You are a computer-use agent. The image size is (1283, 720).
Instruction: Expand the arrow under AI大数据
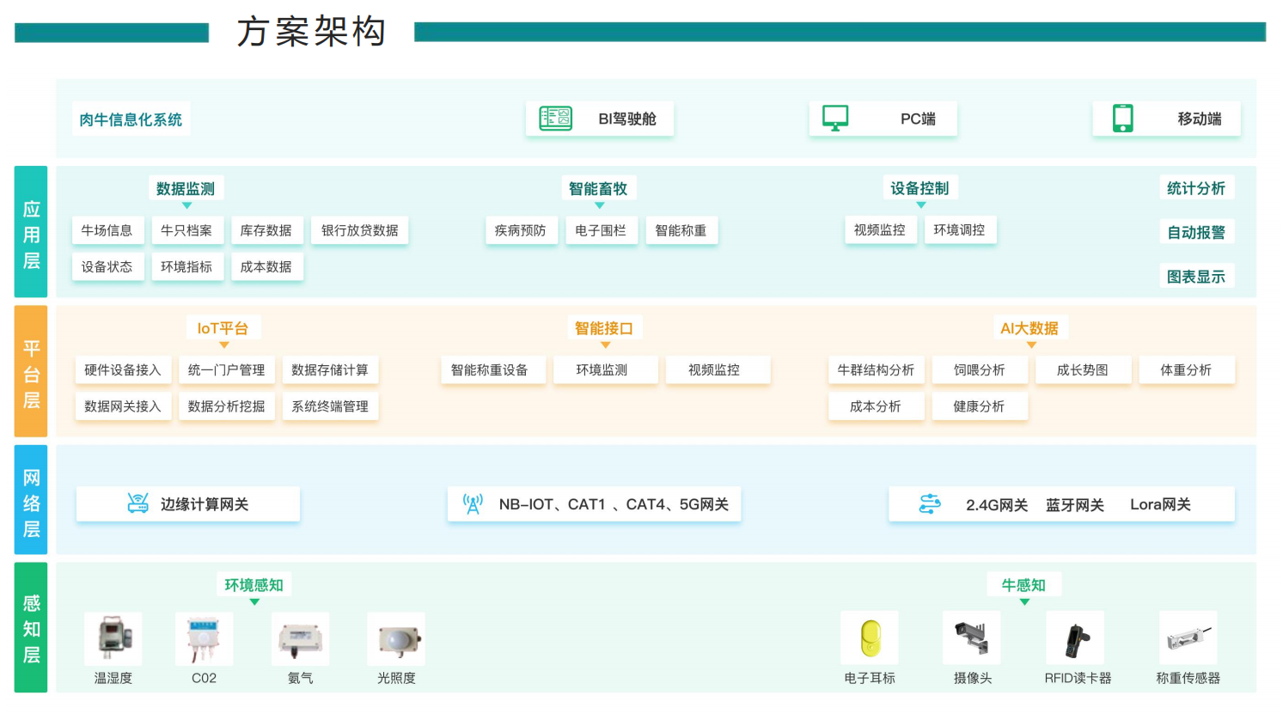click(x=1031, y=345)
